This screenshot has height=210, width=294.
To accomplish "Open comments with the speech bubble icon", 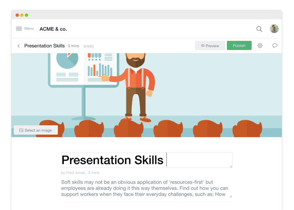I will 275,45.
